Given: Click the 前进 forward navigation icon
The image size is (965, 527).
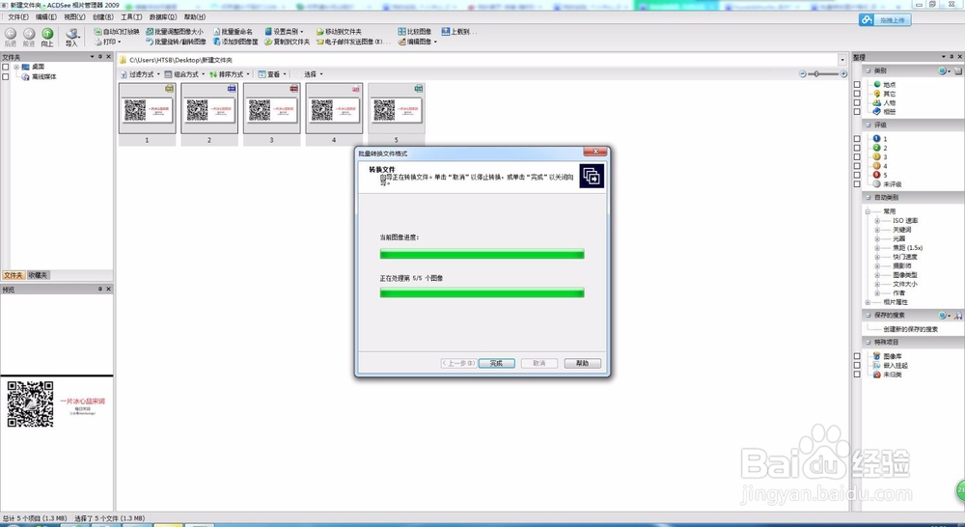Looking at the screenshot, I should [29, 34].
